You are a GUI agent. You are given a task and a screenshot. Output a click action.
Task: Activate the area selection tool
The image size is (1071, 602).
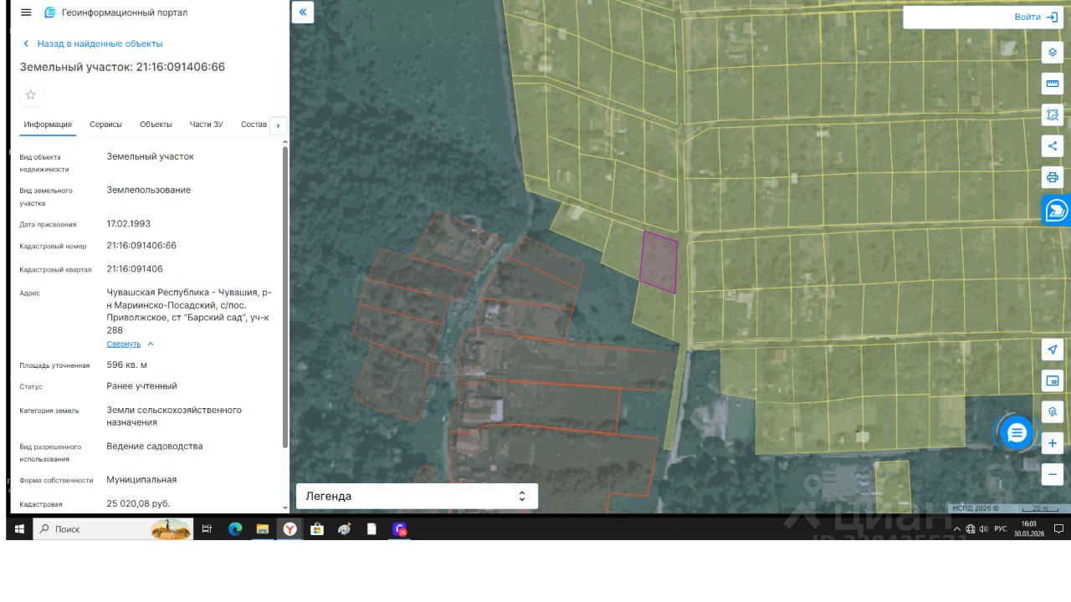(1053, 115)
